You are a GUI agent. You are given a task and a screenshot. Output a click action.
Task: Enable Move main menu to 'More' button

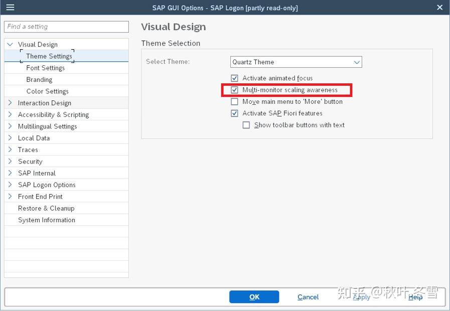(234, 101)
